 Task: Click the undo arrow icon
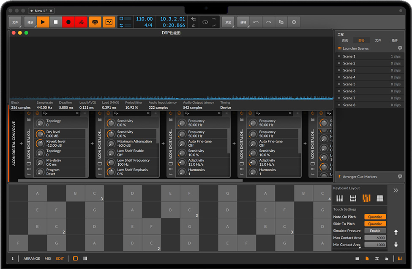256,22
